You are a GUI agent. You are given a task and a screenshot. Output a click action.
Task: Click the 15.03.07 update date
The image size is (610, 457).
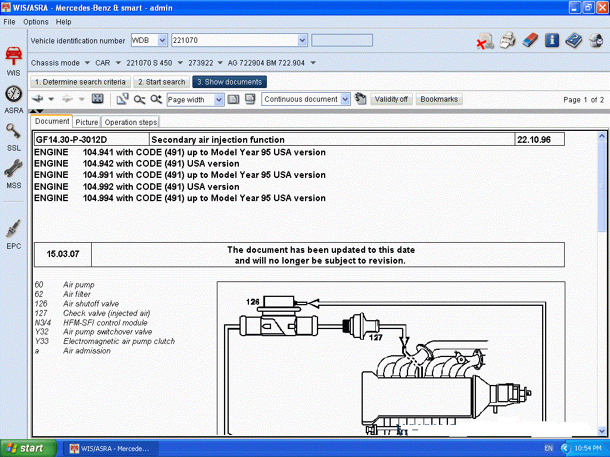[63, 254]
